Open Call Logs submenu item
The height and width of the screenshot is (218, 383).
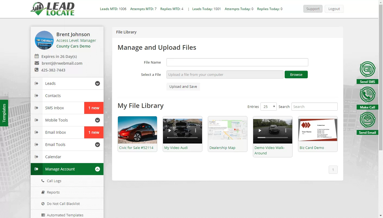coord(67,181)
